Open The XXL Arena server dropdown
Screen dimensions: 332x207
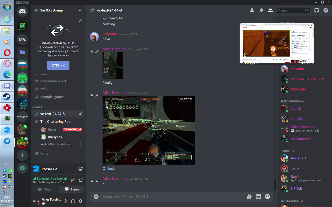58,10
